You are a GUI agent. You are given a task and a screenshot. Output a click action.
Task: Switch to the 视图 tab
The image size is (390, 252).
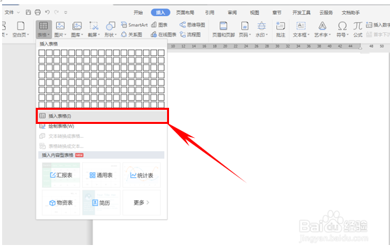click(255, 13)
